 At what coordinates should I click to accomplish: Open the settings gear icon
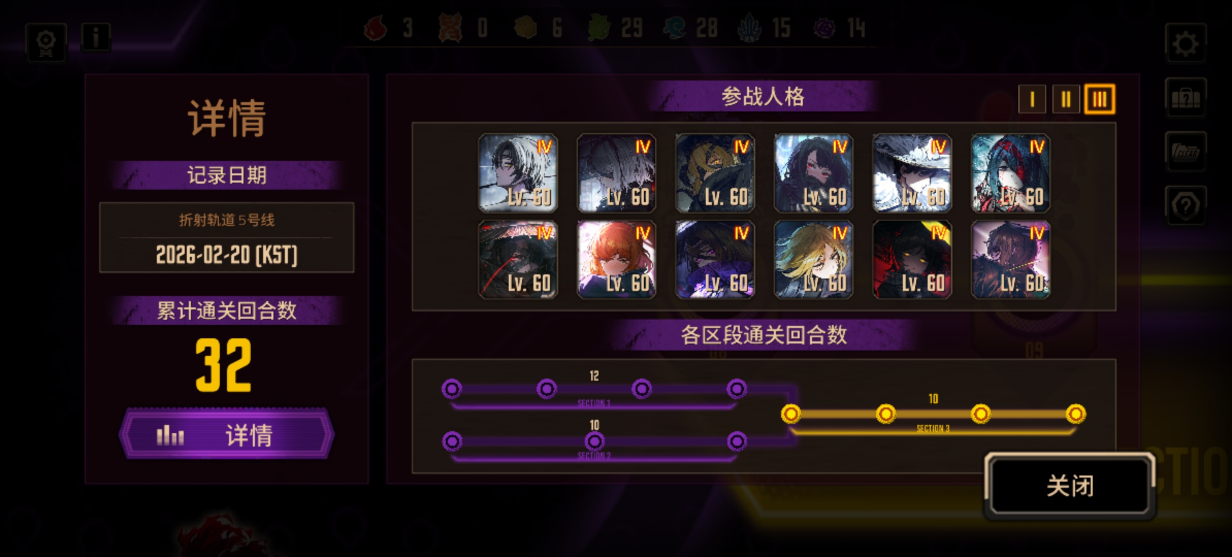pyautogui.click(x=1186, y=44)
